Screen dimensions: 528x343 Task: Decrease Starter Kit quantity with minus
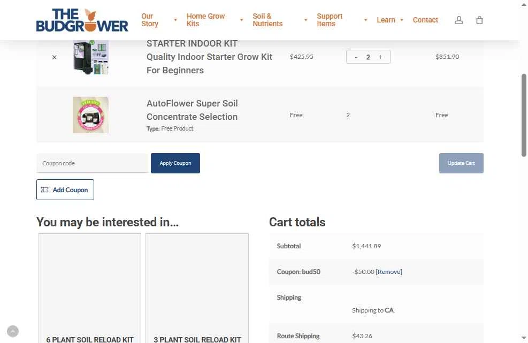pyautogui.click(x=356, y=57)
